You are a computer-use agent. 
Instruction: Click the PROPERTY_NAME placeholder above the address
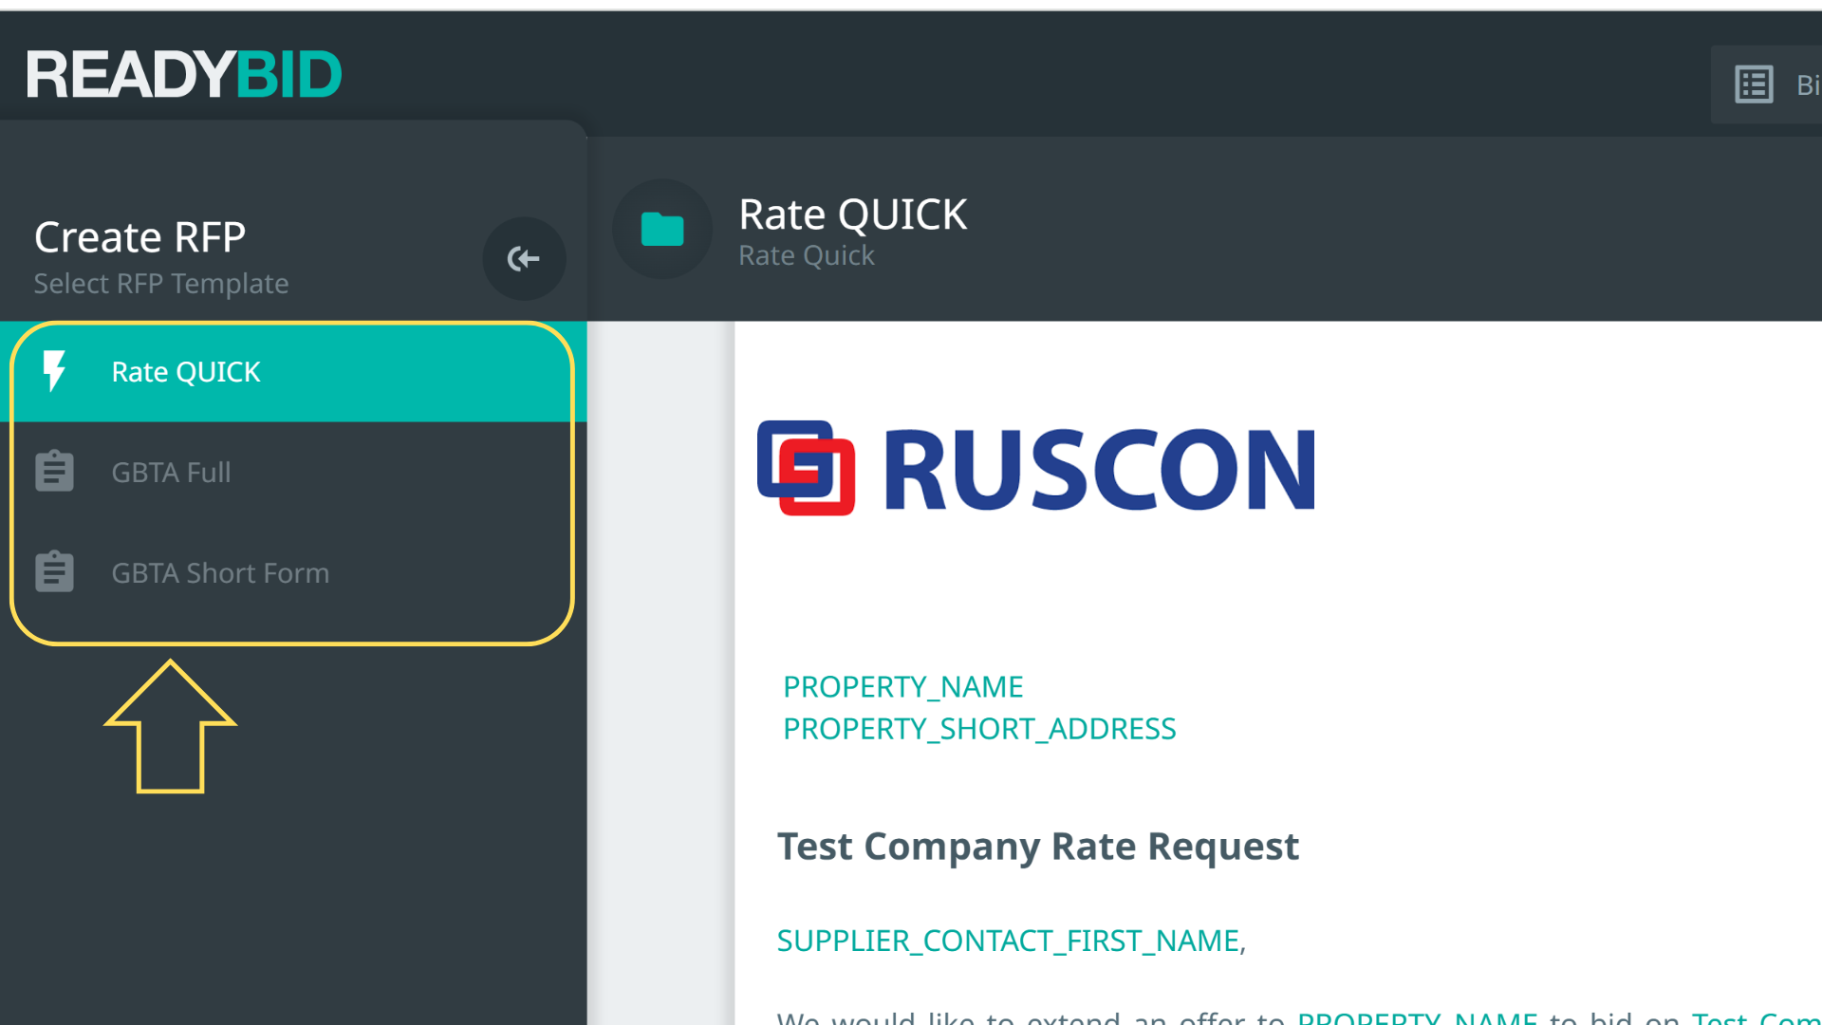click(902, 686)
